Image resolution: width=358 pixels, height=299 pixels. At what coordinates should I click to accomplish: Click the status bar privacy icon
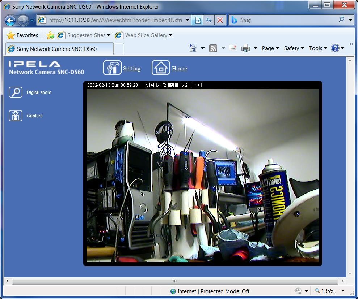[x=298, y=291]
